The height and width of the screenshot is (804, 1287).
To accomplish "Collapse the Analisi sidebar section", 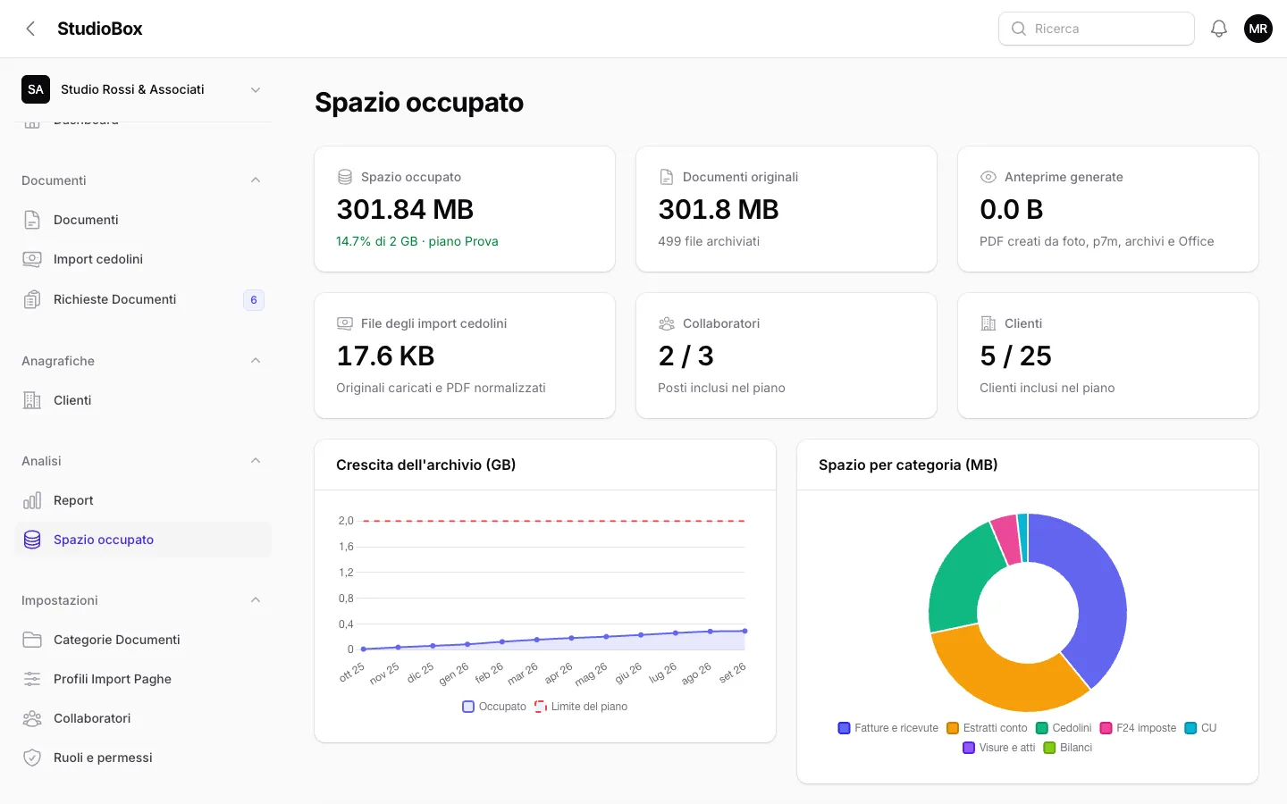I will [x=256, y=461].
